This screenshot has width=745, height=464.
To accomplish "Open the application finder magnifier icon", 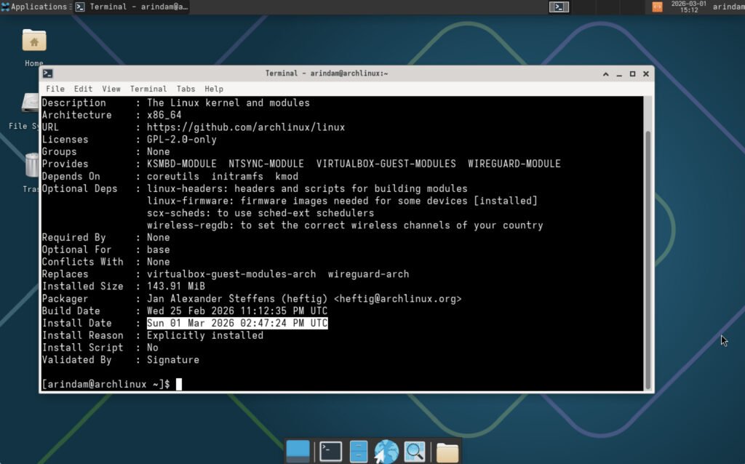I will pyautogui.click(x=416, y=450).
